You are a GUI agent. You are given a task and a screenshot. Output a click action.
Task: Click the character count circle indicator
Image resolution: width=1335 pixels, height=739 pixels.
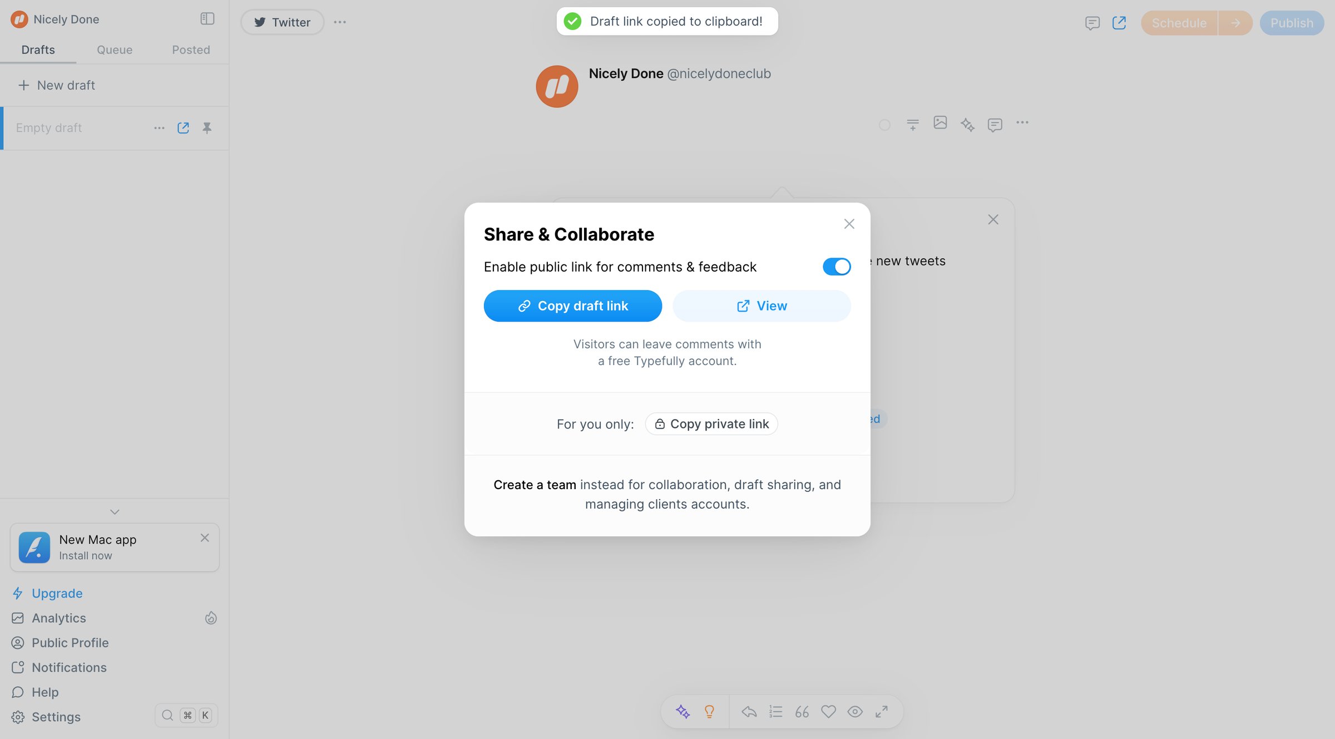tap(884, 125)
